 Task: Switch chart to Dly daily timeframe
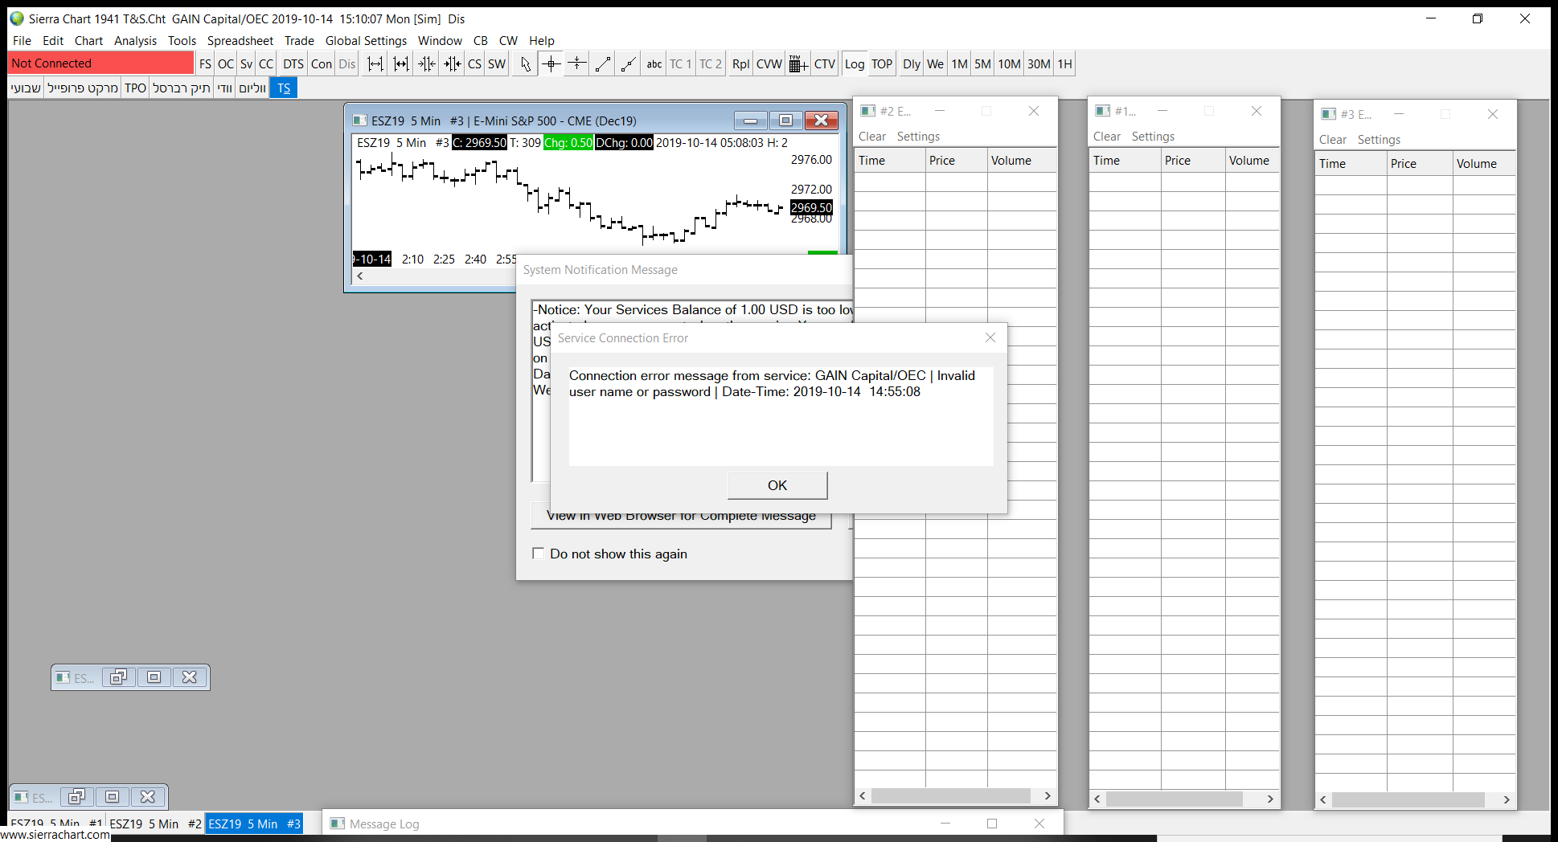pyautogui.click(x=912, y=64)
